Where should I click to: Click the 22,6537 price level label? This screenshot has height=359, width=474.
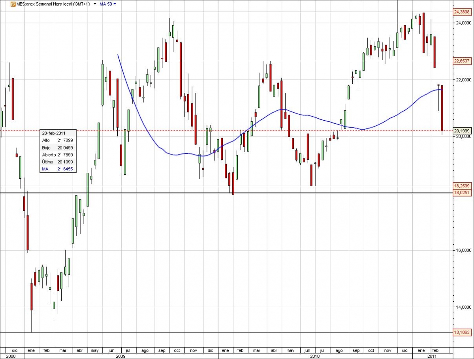462,61
